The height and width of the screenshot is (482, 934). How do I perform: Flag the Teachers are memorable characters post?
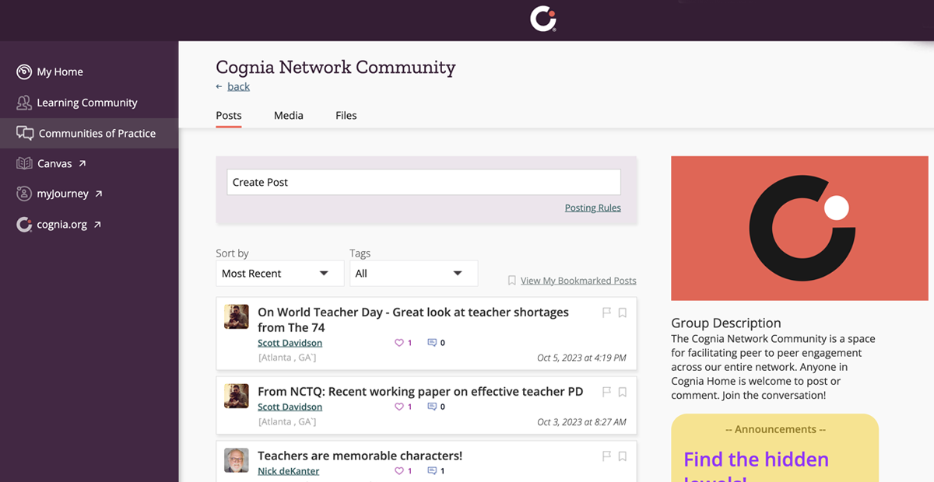tap(607, 456)
